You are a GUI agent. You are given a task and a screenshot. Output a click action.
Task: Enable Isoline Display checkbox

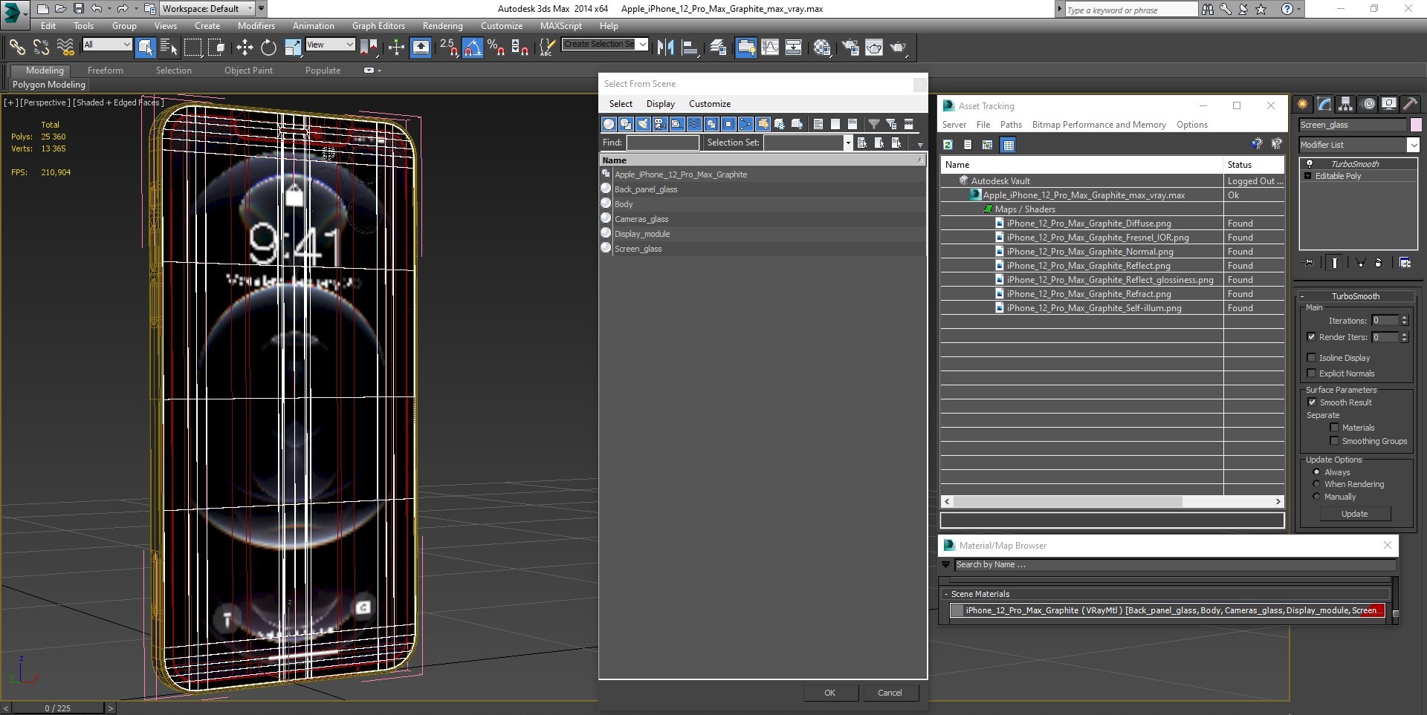pyautogui.click(x=1311, y=358)
